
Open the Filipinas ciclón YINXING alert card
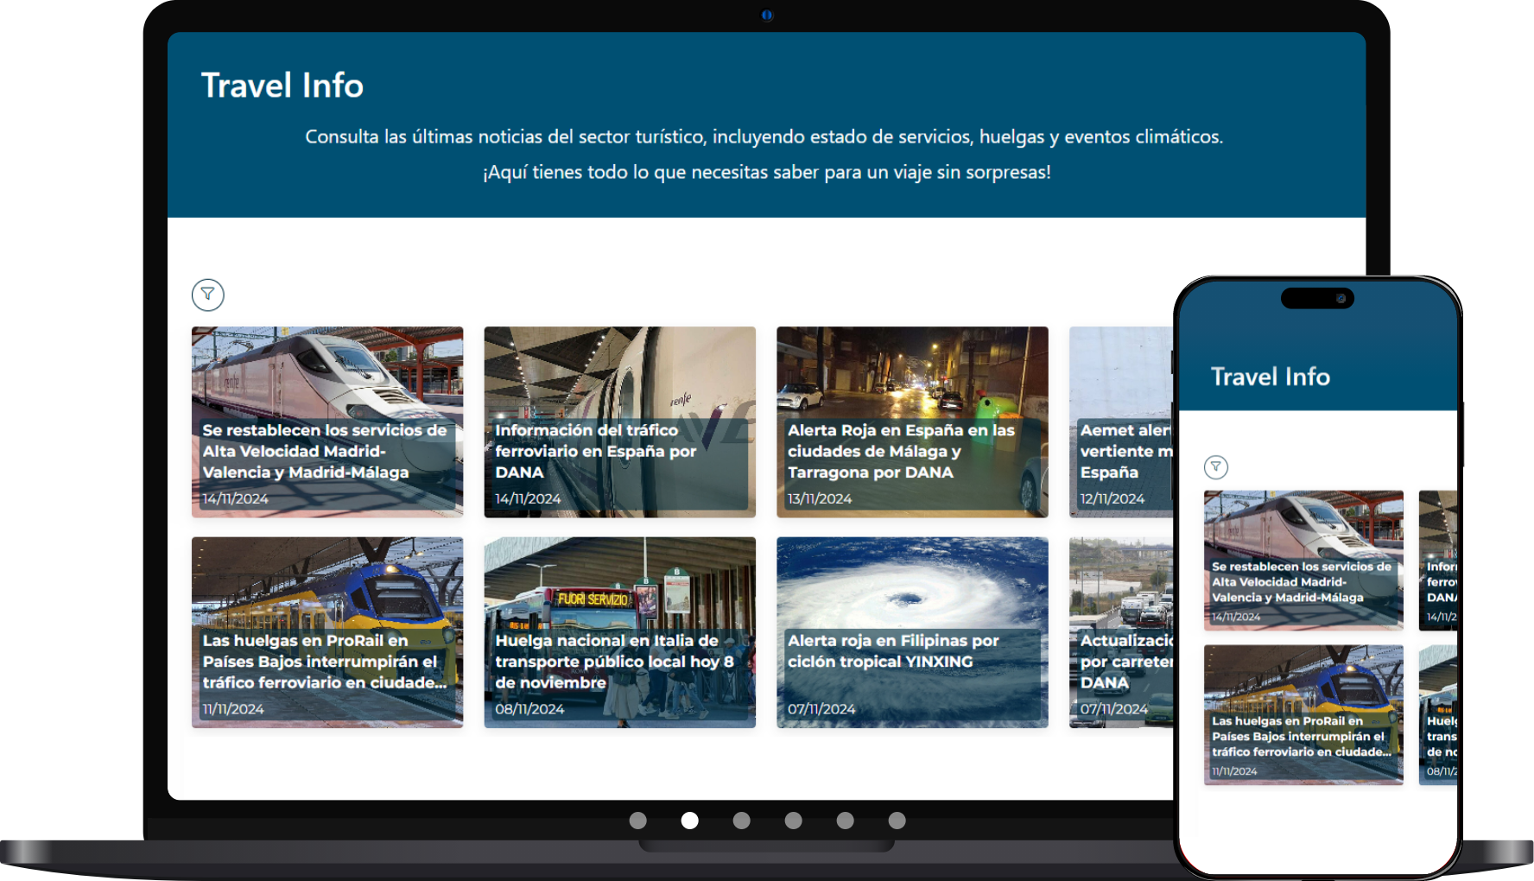[911, 632]
